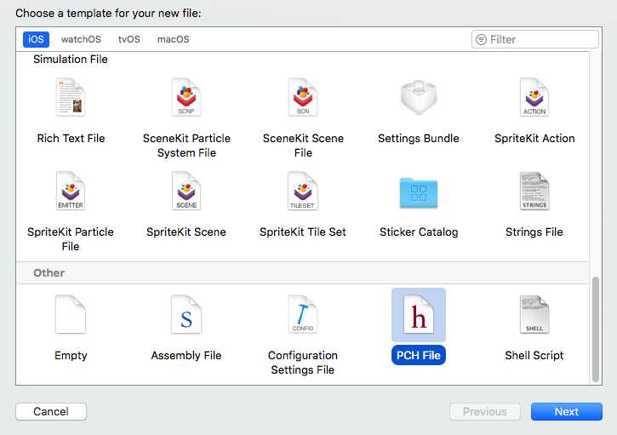Click the "Assembly File" label
This screenshot has width=617, height=435.
[186, 355]
